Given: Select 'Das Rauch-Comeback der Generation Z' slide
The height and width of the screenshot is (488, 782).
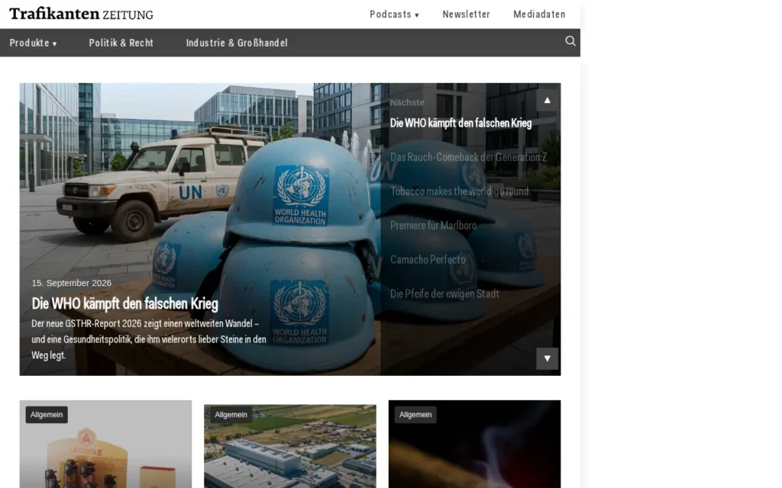Looking at the screenshot, I should 468,157.
